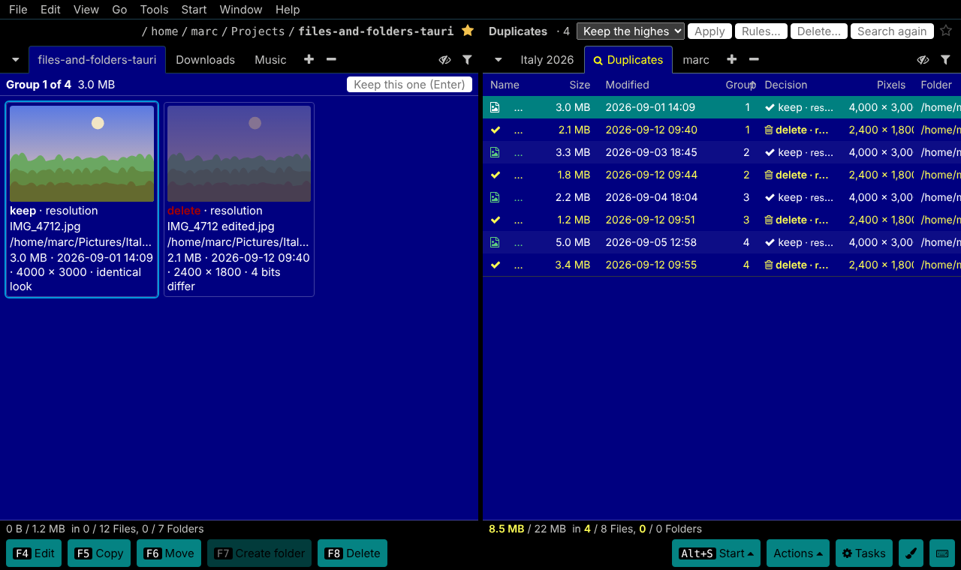Viewport: 961px width, 570px height.
Task: Add a new tab after the marc tab
Action: point(731,59)
